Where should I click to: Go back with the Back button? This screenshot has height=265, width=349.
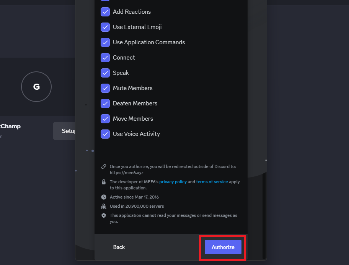pyautogui.click(x=119, y=247)
